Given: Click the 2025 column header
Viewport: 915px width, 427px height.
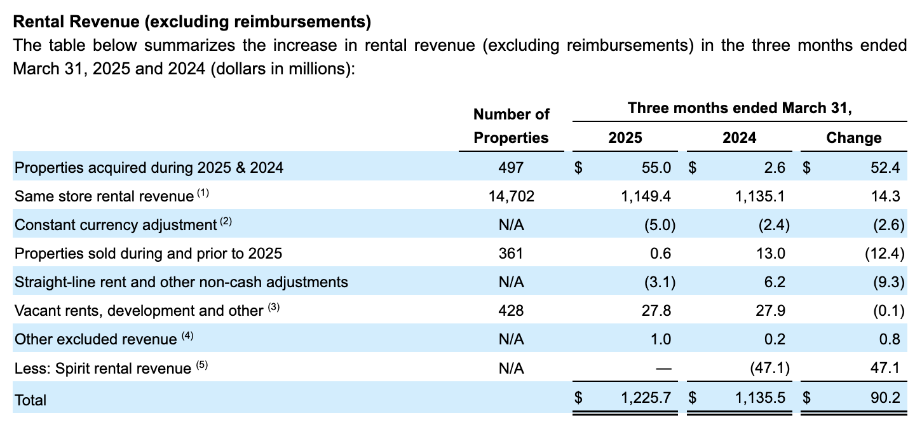Looking at the screenshot, I should click(624, 137).
